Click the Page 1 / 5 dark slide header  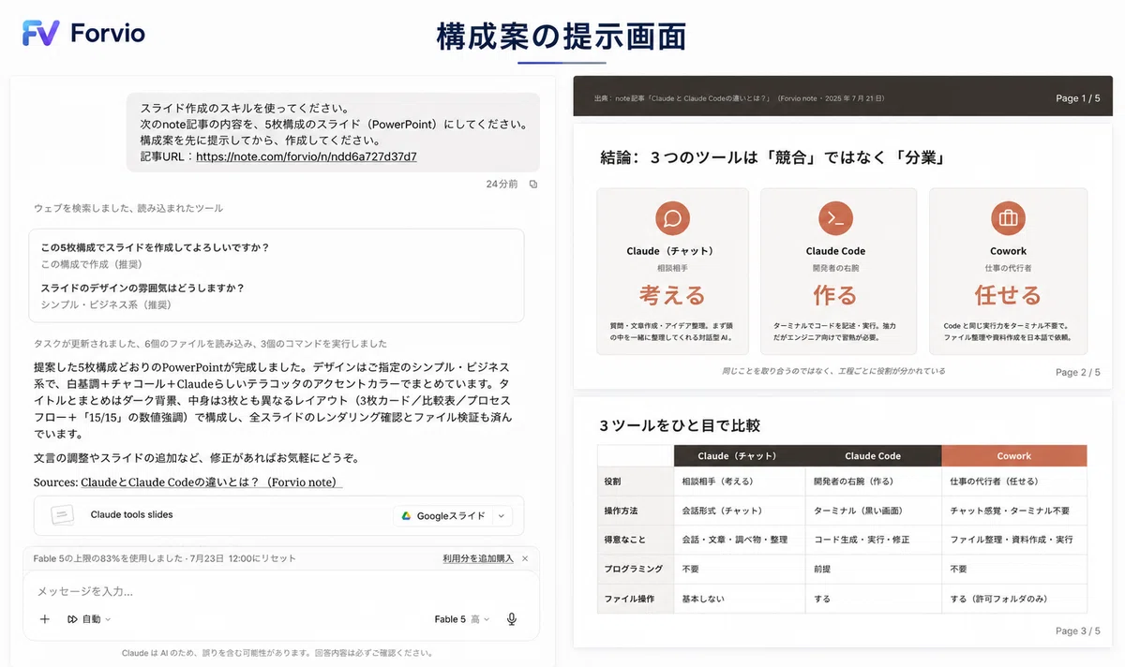click(x=843, y=97)
